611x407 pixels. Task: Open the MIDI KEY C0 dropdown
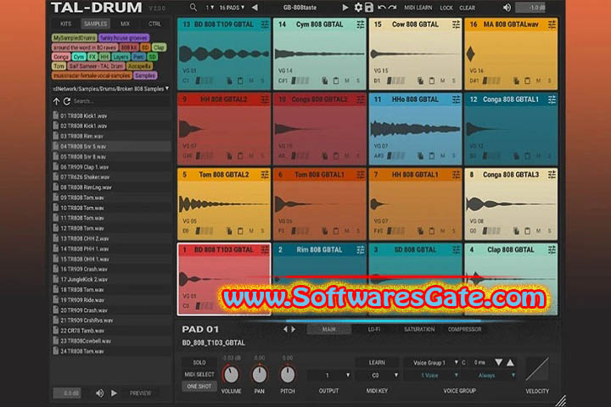coord(377,376)
